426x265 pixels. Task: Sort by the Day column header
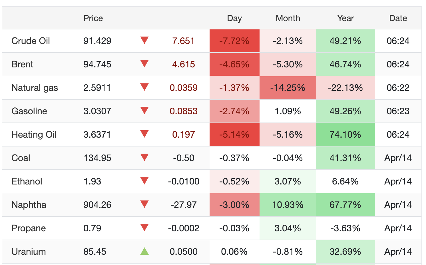tap(234, 18)
